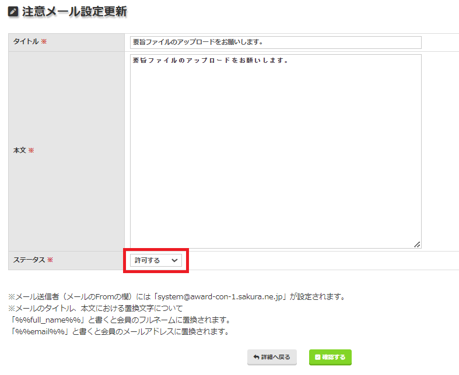Click the ステータス field label

click(29, 260)
